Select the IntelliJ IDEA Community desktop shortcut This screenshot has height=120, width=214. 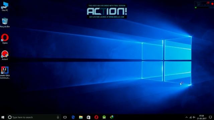(x=5, y=73)
